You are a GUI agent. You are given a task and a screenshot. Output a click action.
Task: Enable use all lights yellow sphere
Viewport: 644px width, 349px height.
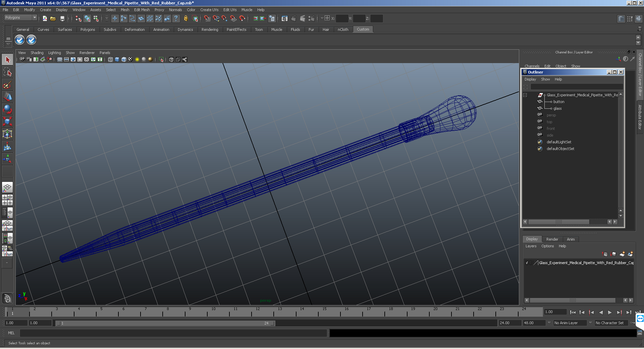coord(137,59)
